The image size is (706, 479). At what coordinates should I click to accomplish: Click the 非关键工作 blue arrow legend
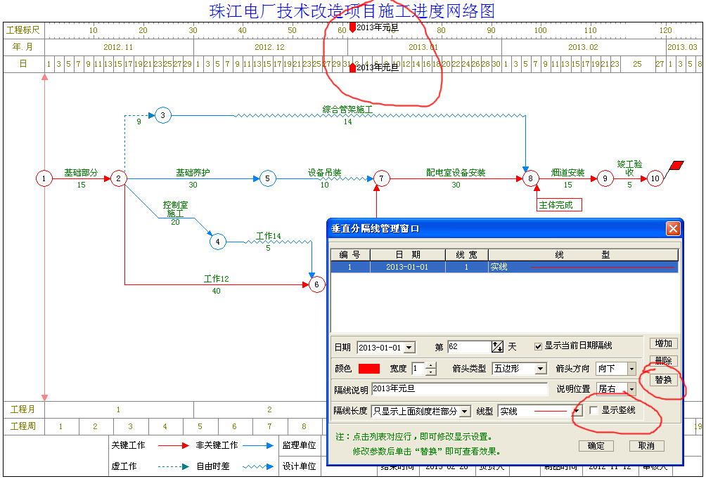(x=258, y=446)
